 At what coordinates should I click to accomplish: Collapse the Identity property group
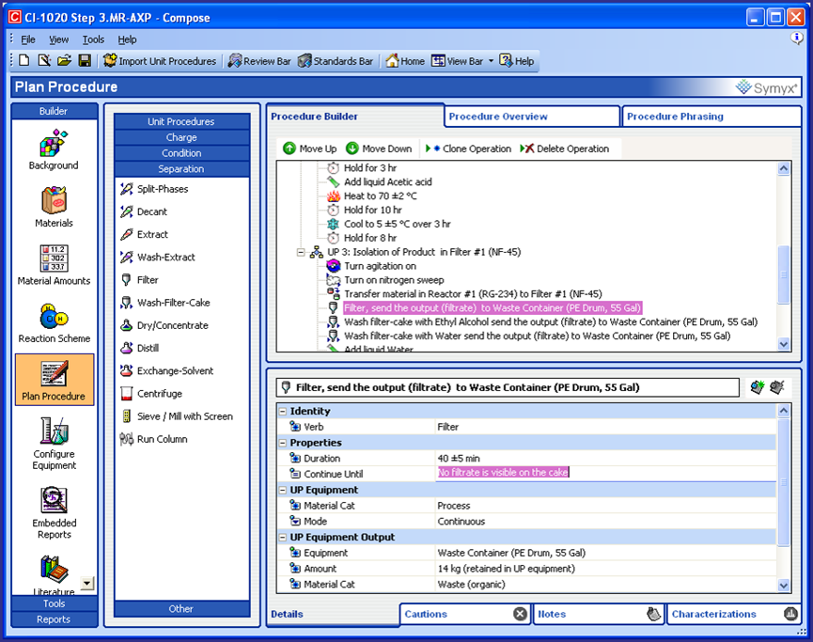pos(282,412)
